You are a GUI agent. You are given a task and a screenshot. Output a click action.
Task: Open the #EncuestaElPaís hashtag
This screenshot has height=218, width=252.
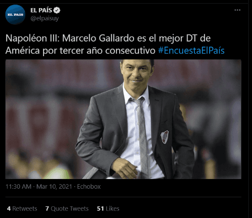click(191, 51)
